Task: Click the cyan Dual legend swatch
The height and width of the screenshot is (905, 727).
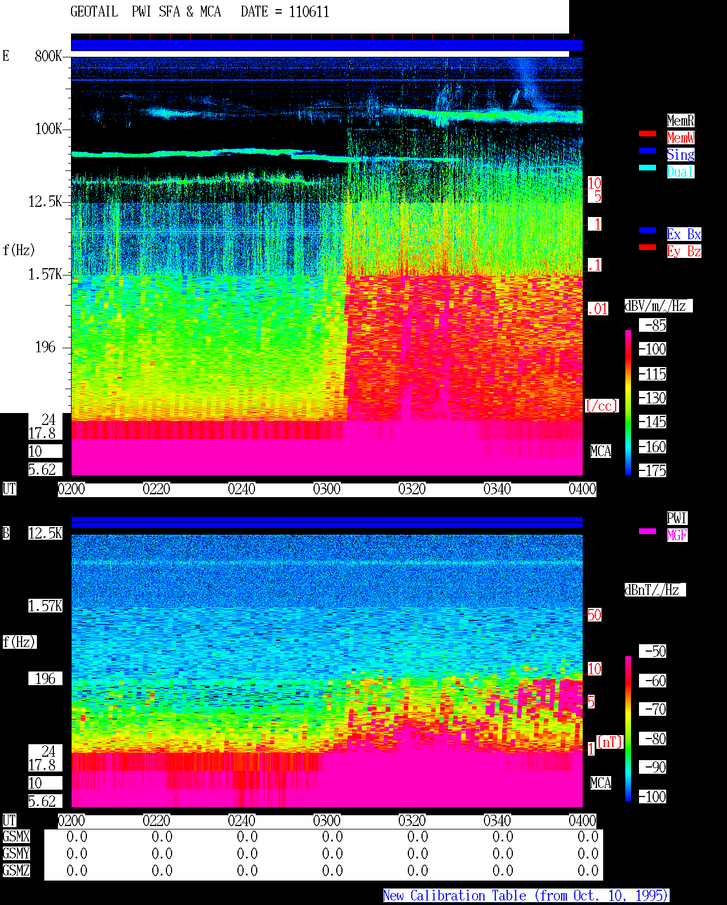Action: click(x=647, y=168)
